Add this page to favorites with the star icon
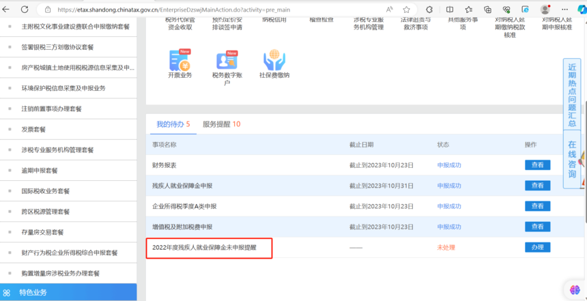The height and width of the screenshot is (301, 587). pos(407,10)
